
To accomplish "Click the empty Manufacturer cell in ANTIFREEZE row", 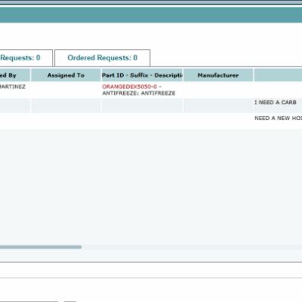I will pos(218,90).
